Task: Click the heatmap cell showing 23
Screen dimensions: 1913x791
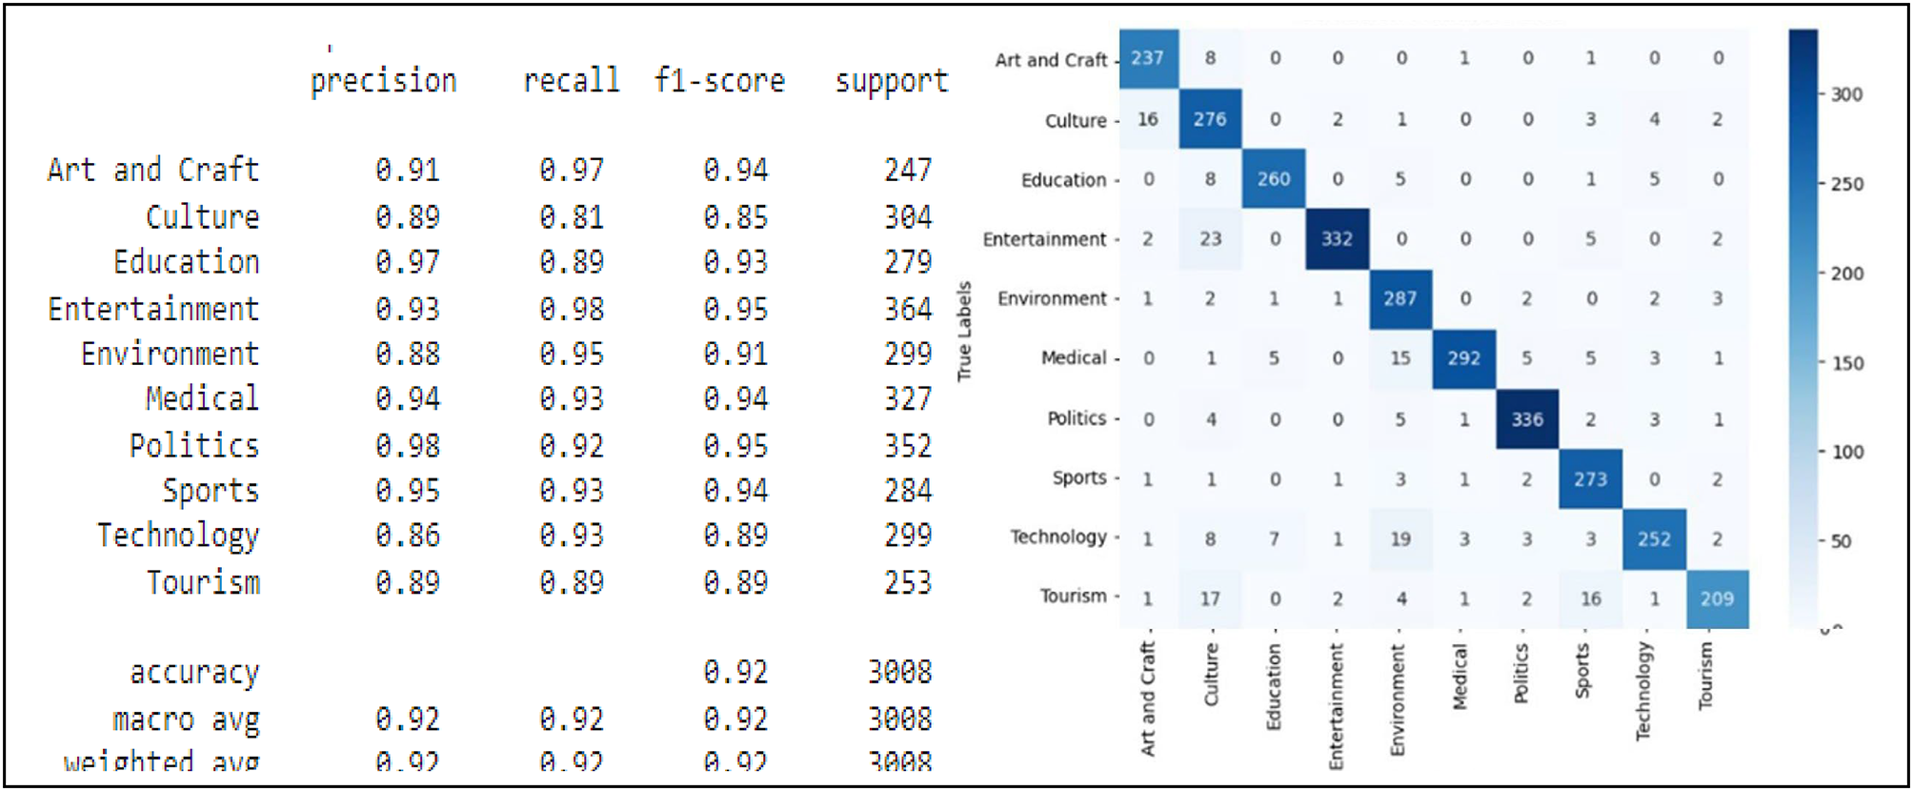Action: click(x=1210, y=238)
